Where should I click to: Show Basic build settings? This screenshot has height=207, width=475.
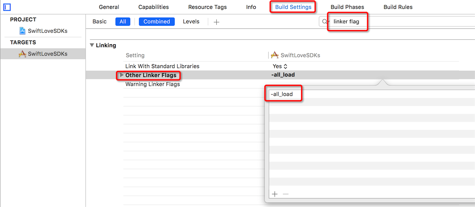point(100,22)
